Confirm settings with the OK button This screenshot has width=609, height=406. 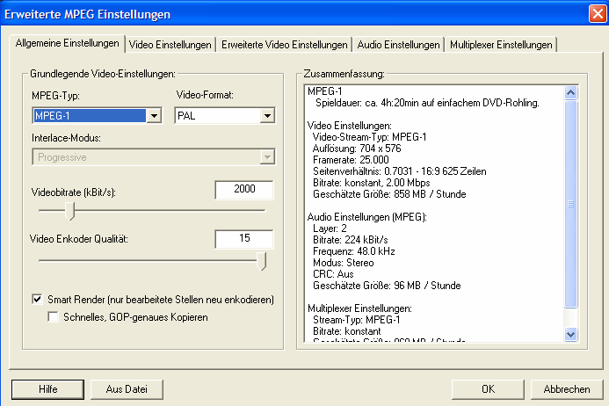coord(488,388)
